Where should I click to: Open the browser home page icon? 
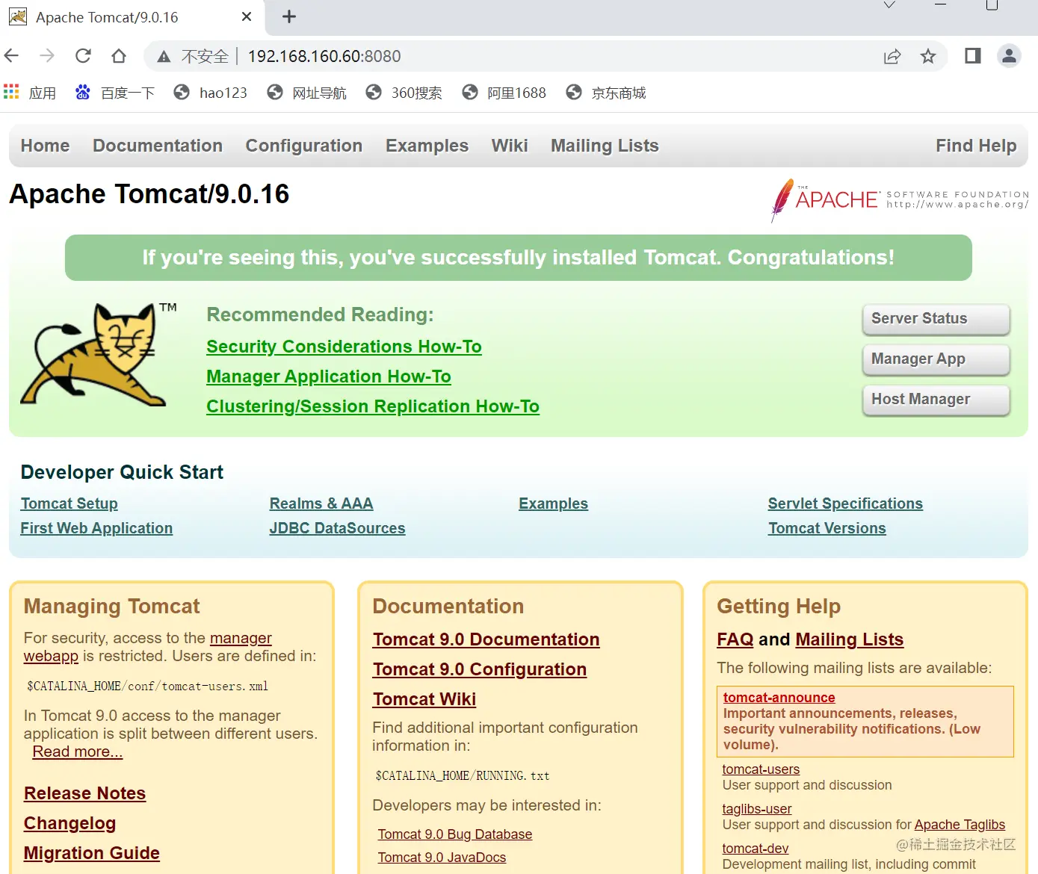pyautogui.click(x=119, y=56)
